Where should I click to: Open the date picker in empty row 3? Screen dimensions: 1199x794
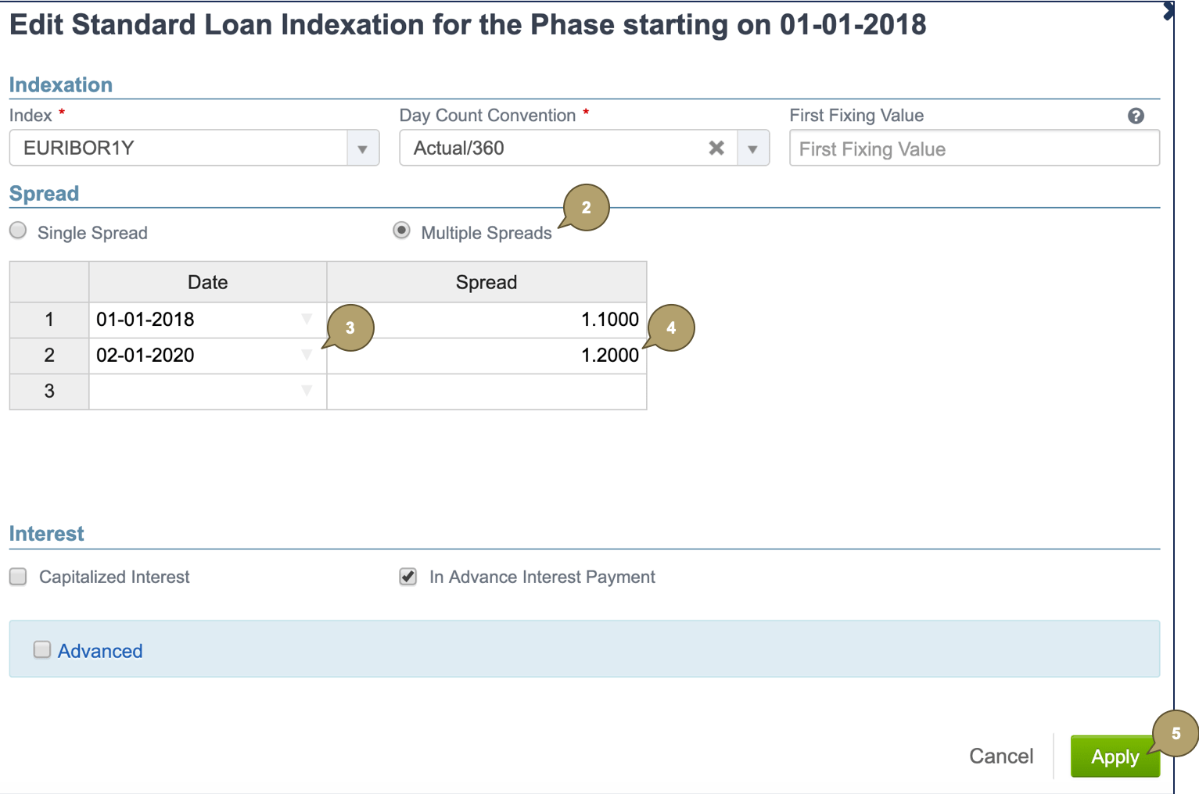(307, 391)
